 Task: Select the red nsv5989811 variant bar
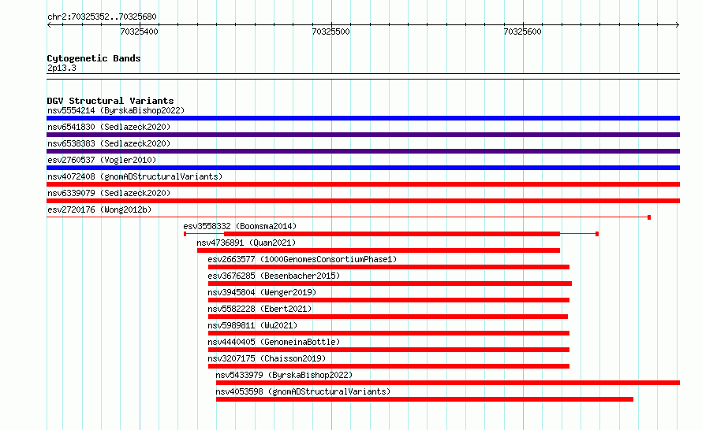(x=389, y=333)
